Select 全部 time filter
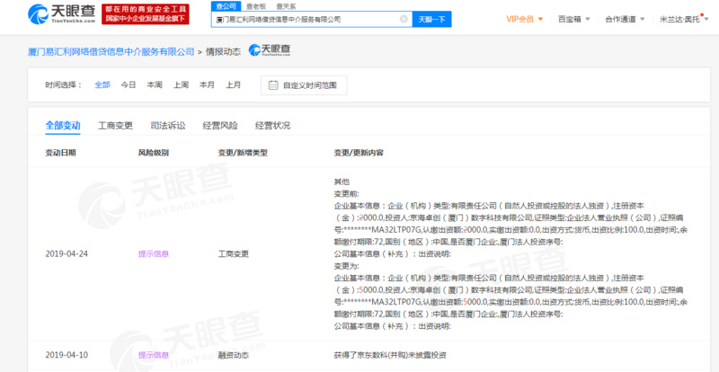This screenshot has height=372, width=719. [102, 84]
